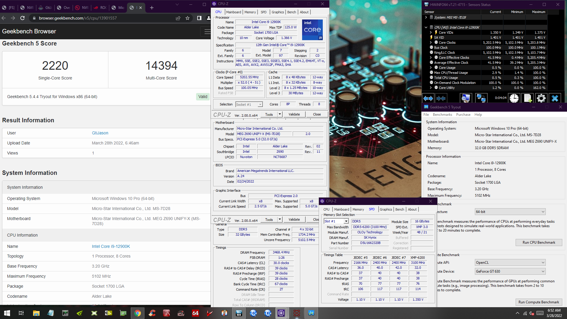Open SPD Slot #1 dropdown
This screenshot has height=319, width=567.
click(x=336, y=221)
